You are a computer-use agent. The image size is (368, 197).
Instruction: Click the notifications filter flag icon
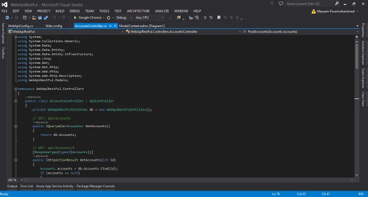pos(272,4)
